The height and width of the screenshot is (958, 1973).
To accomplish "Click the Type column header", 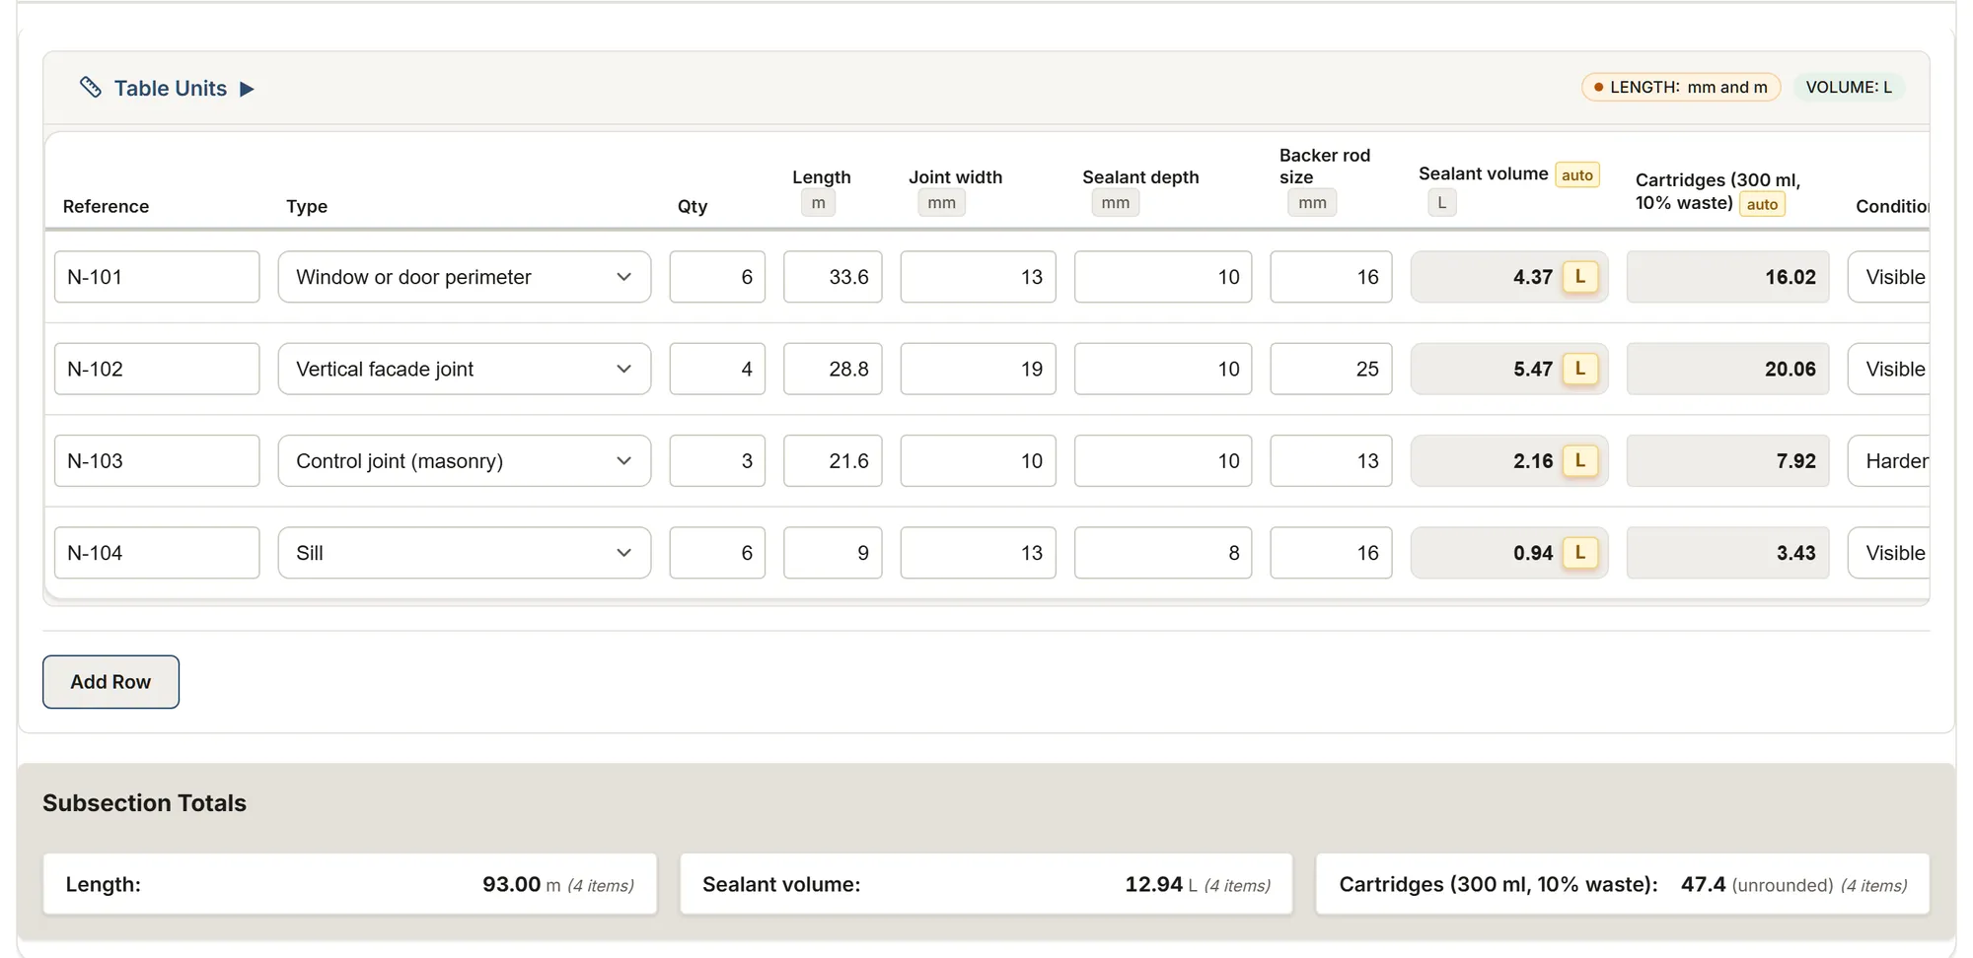I will (307, 206).
